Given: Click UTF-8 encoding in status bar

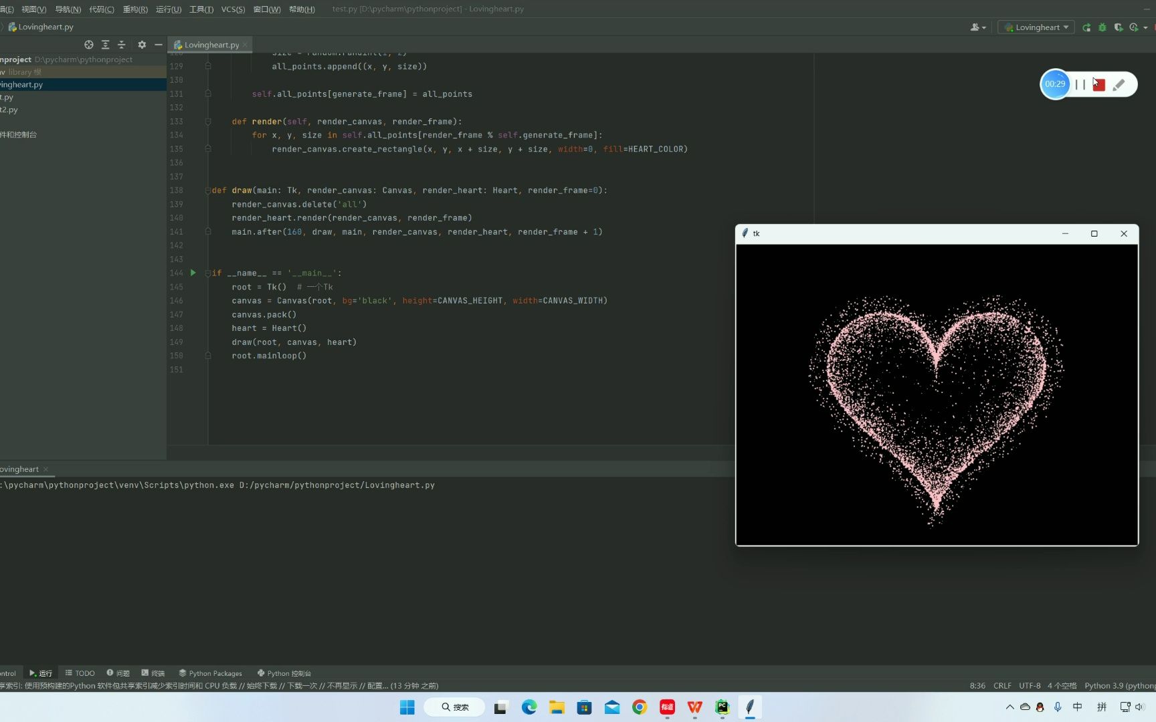Looking at the screenshot, I should [x=1030, y=686].
